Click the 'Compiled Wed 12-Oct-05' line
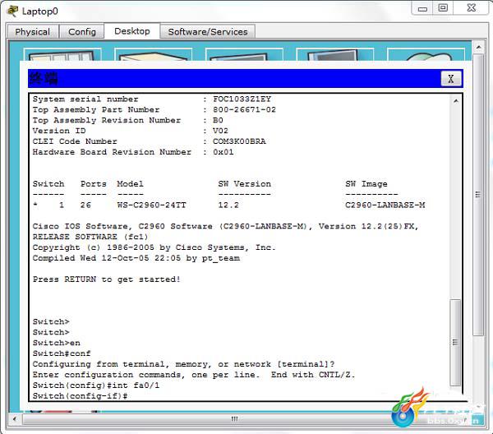Image resolution: width=493 pixels, height=434 pixels. [x=136, y=258]
